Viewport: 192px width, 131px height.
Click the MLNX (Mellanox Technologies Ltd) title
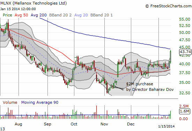pos(34,3)
